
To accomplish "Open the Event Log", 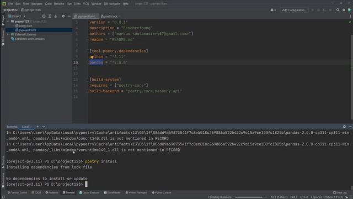I will click(340, 193).
